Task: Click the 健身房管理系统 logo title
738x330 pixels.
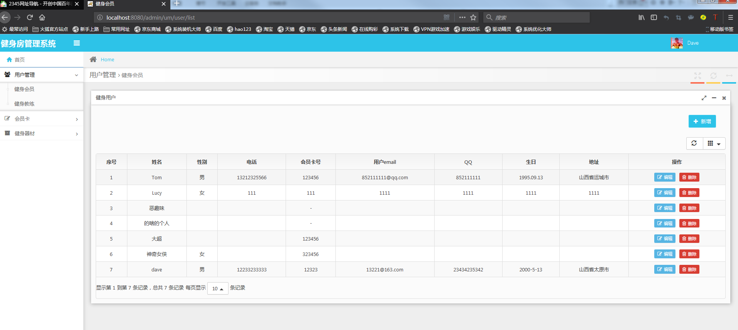Action: click(29, 44)
